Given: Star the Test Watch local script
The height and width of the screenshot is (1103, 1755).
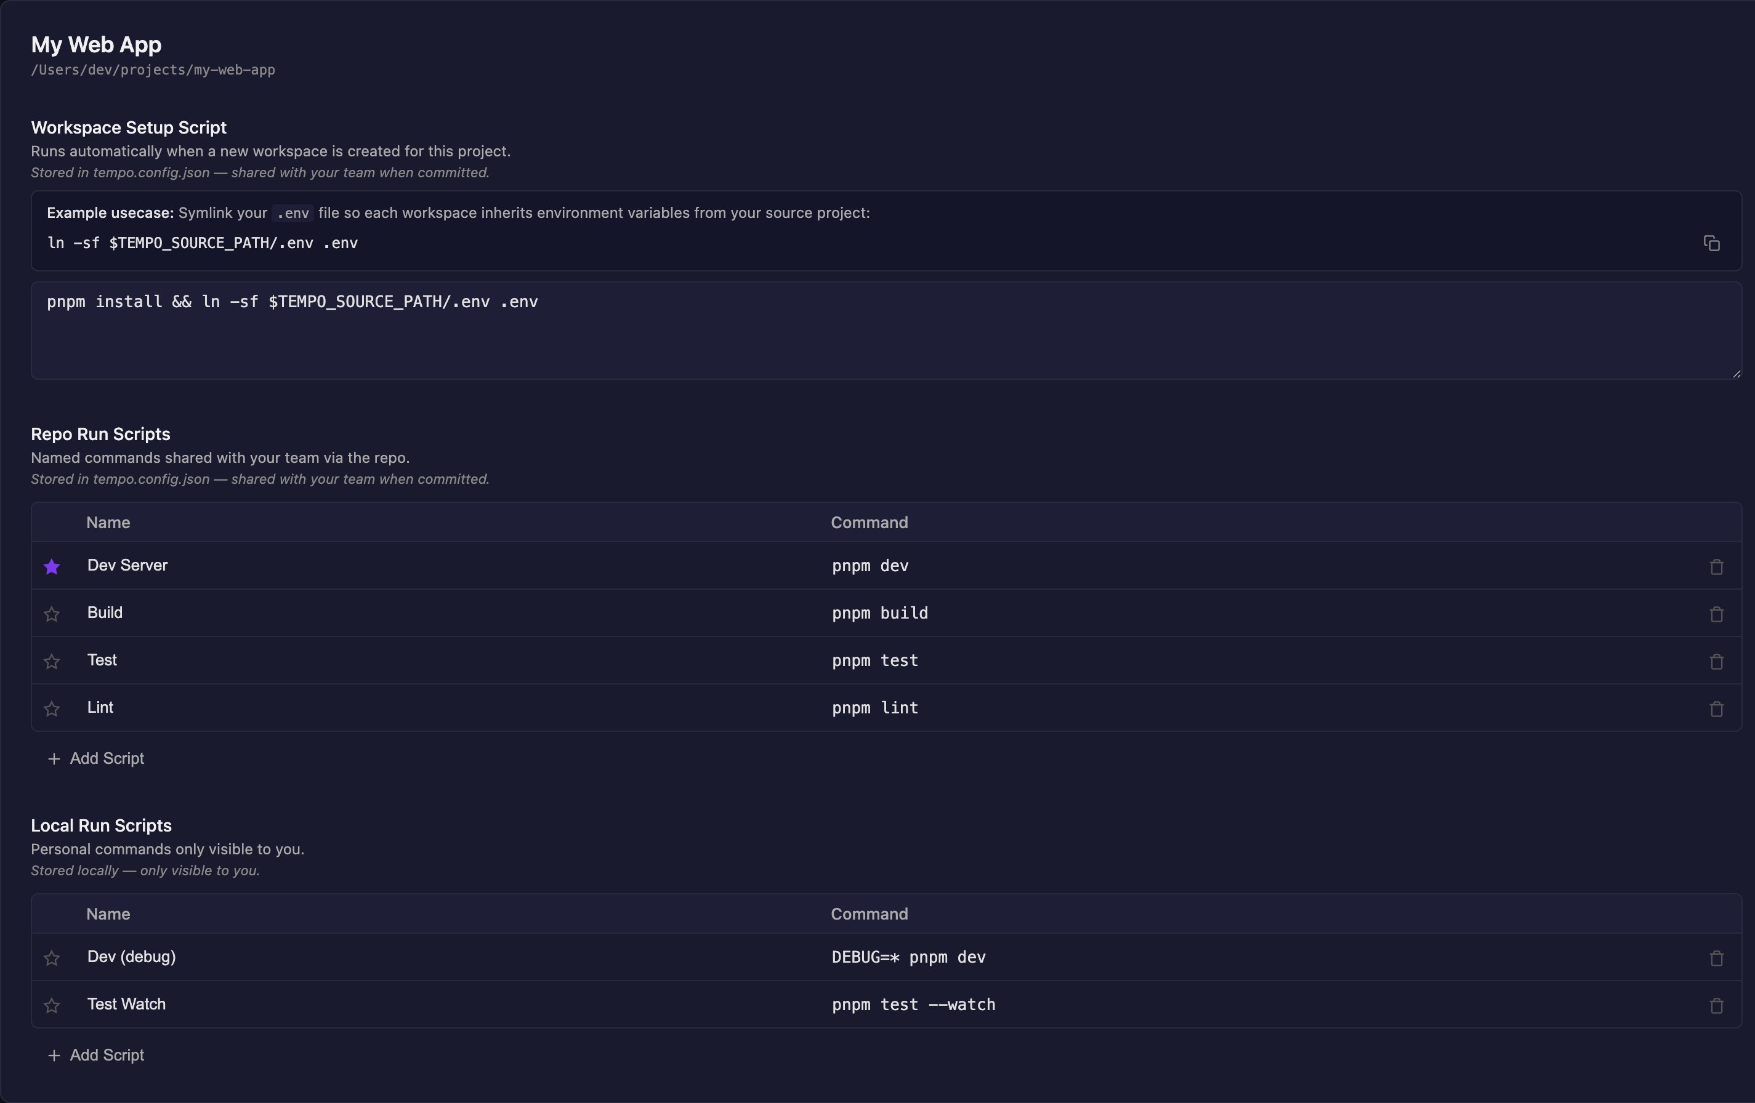Looking at the screenshot, I should 52,1005.
